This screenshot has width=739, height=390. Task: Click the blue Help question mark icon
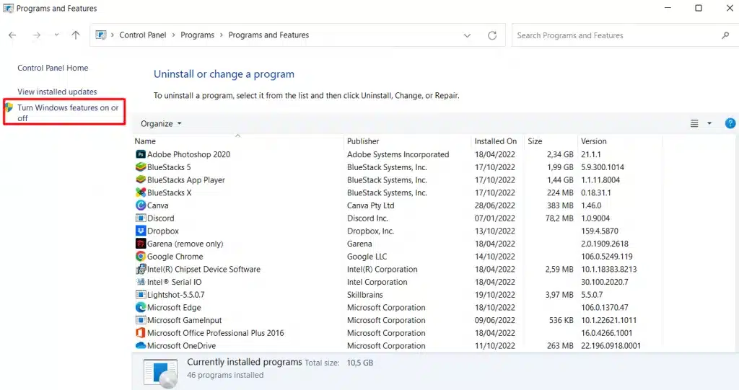(x=730, y=123)
